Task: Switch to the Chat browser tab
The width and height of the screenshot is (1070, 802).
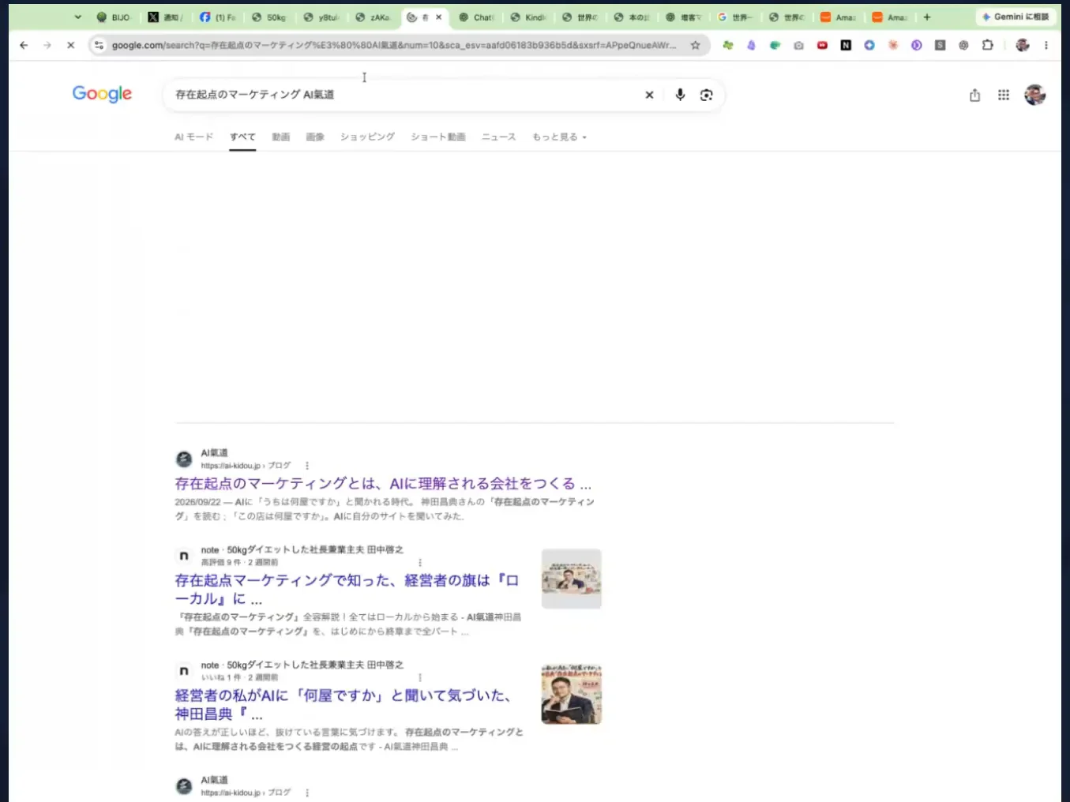Action: [476, 17]
